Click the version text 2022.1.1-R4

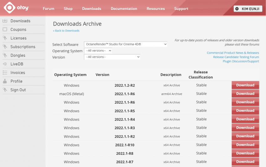(x=125, y=120)
